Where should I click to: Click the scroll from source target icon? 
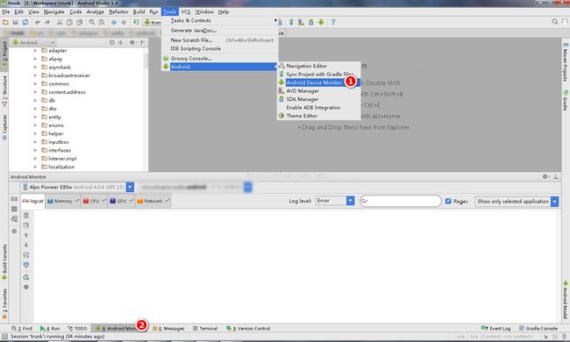(x=112, y=42)
